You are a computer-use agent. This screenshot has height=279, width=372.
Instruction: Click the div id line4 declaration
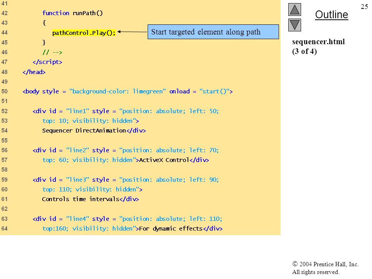tap(127, 219)
